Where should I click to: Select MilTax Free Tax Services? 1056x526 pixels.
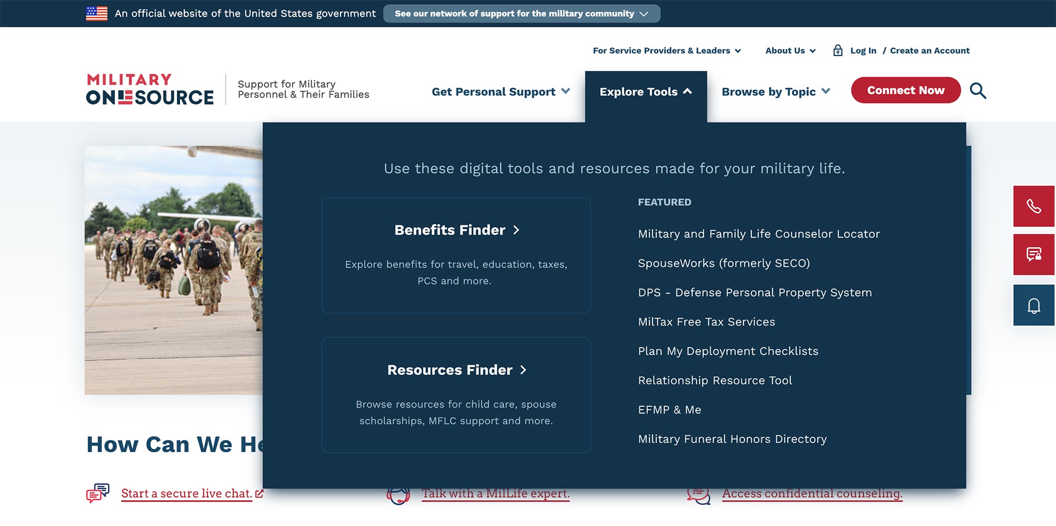[706, 322]
